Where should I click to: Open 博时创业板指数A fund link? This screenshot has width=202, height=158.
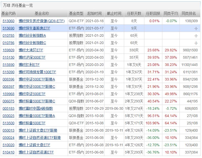(32, 35)
